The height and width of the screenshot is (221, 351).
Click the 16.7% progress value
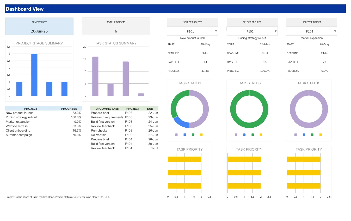(x=77, y=131)
